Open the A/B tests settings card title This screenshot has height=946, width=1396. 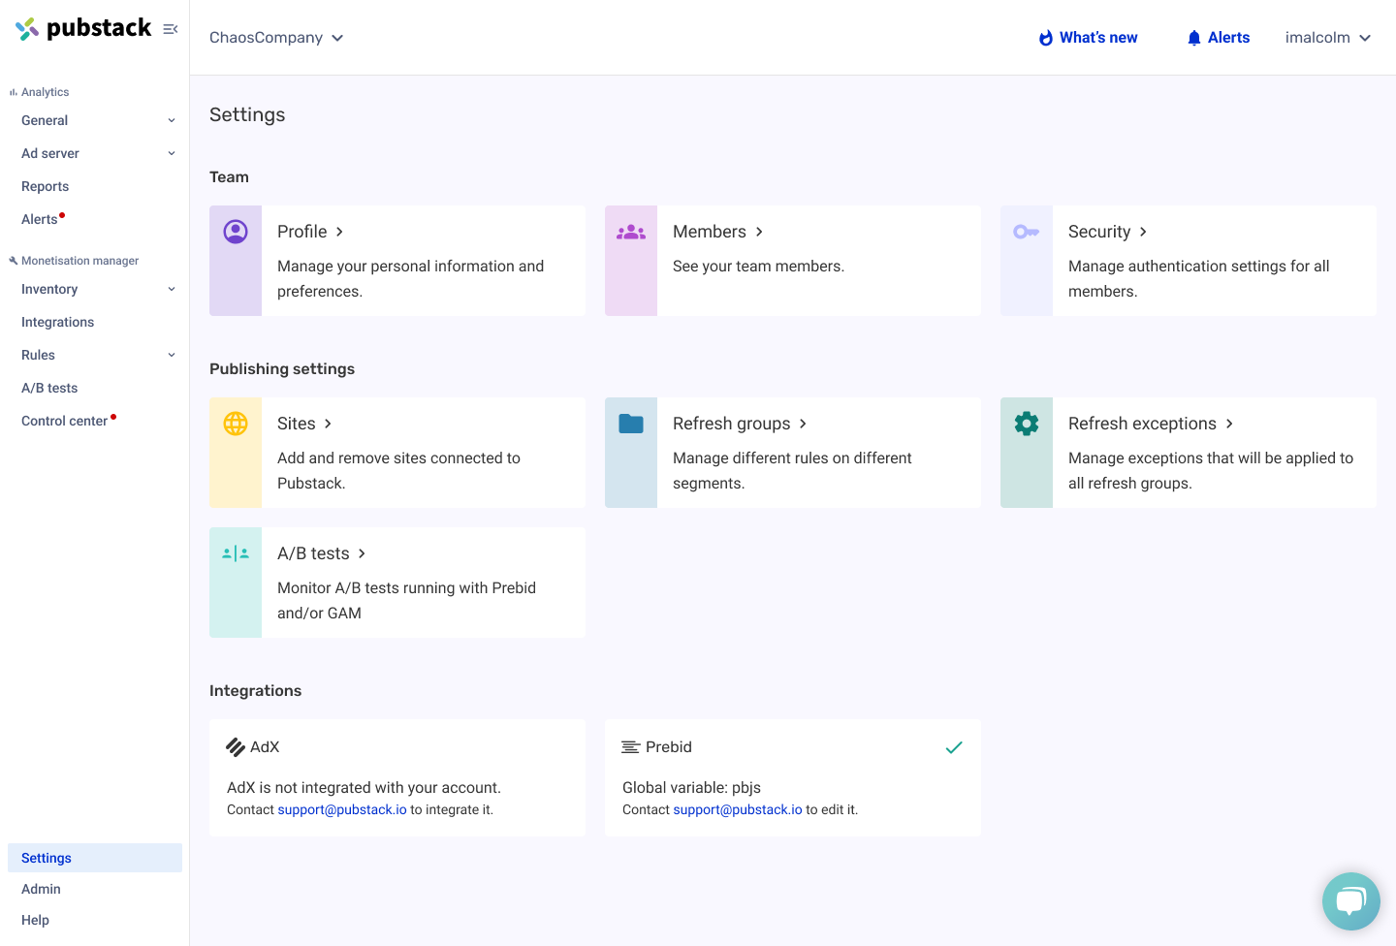pyautogui.click(x=313, y=553)
